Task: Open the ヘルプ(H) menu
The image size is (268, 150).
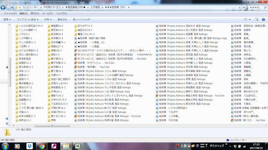Action: tap(61, 13)
